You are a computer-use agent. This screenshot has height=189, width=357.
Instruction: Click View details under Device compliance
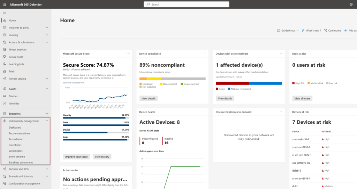[x=149, y=98]
